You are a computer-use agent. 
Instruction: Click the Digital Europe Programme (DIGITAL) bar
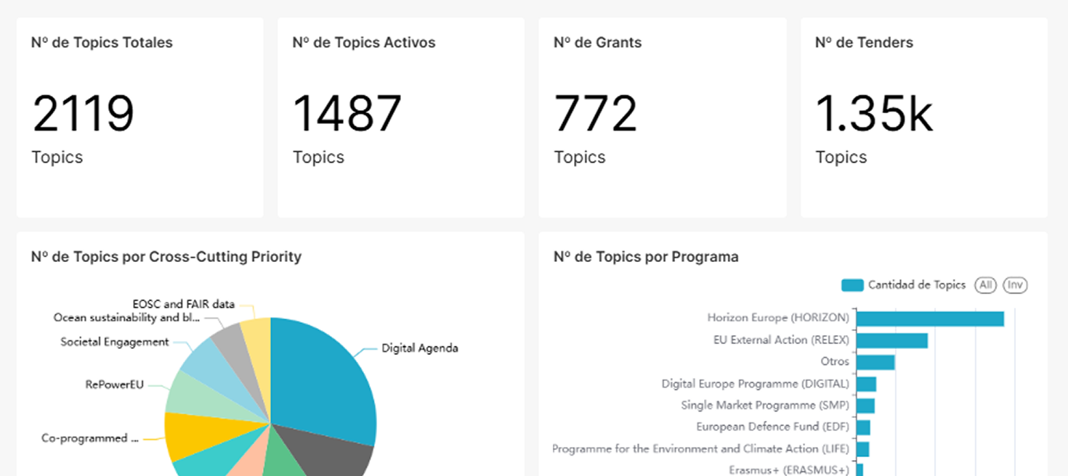(866, 384)
